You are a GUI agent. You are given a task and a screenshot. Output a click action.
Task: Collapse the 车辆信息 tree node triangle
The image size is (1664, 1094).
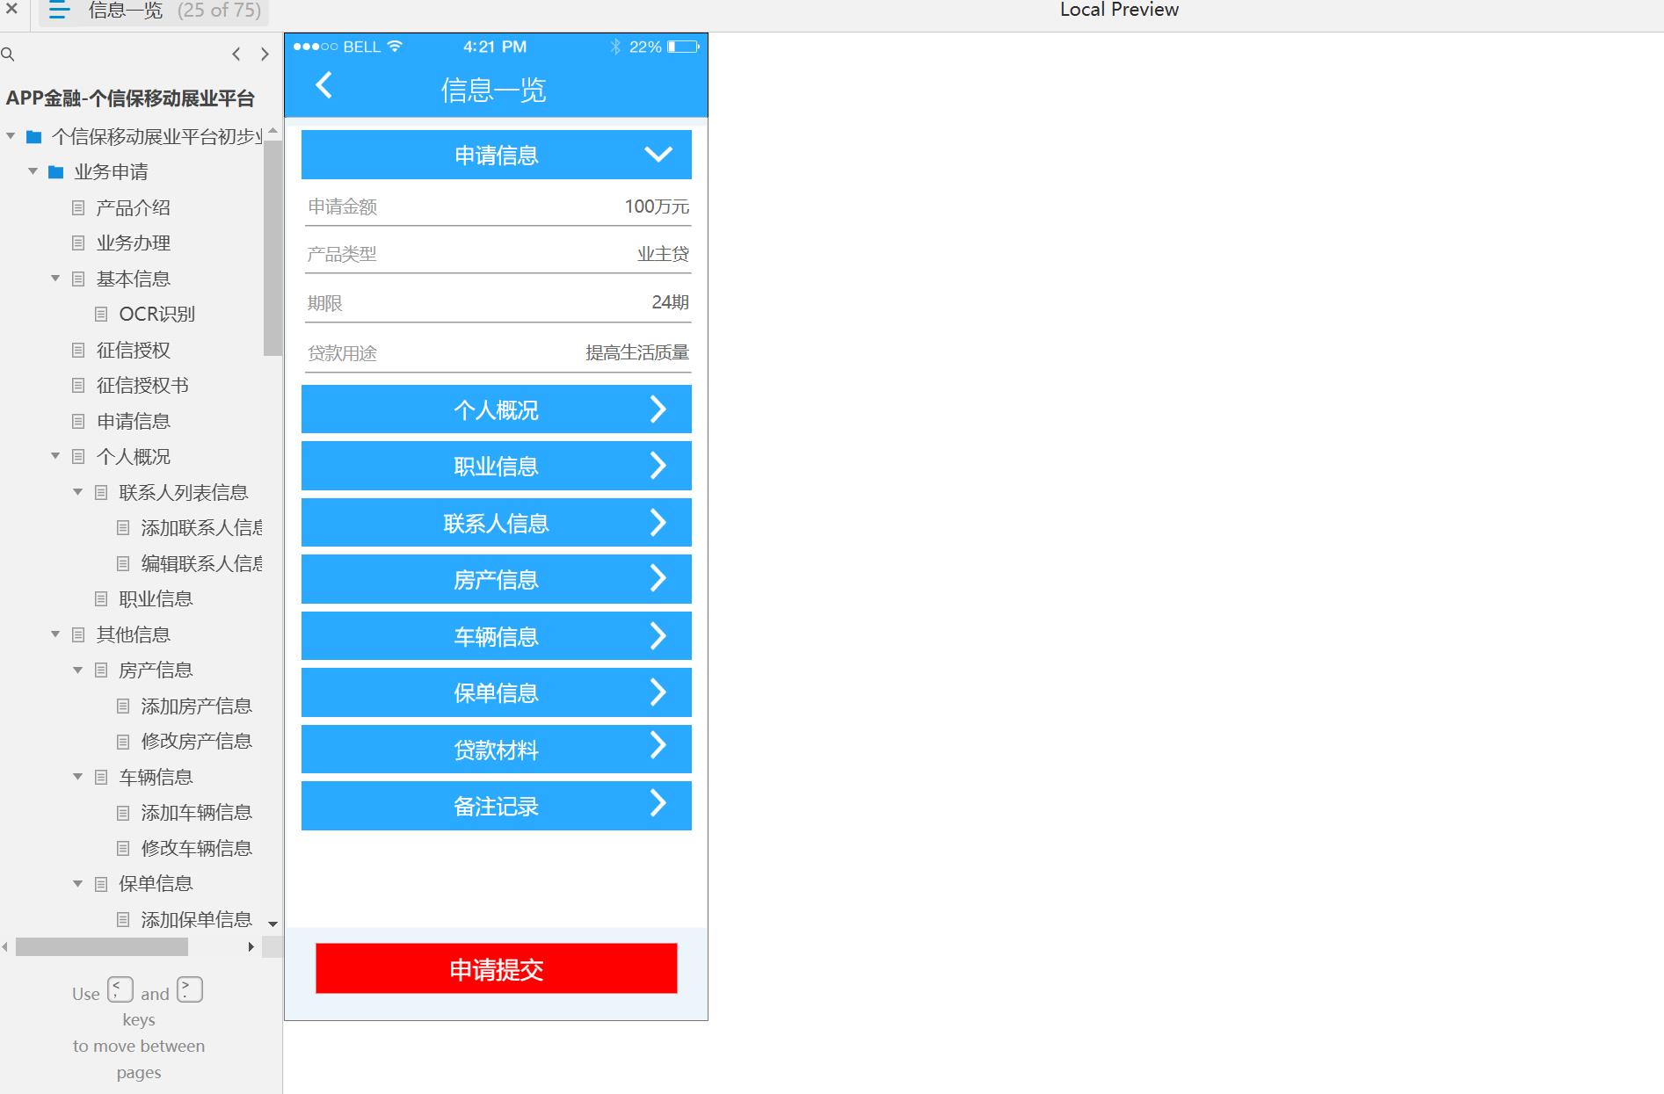click(x=77, y=777)
